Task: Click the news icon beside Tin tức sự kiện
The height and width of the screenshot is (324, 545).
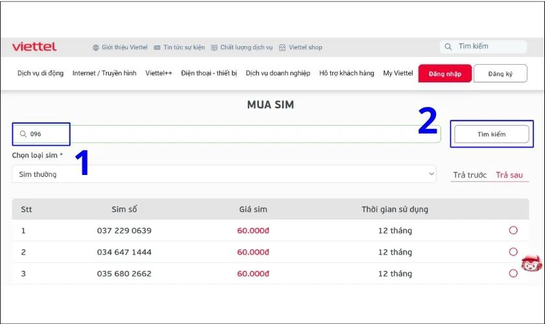Action: tap(157, 47)
